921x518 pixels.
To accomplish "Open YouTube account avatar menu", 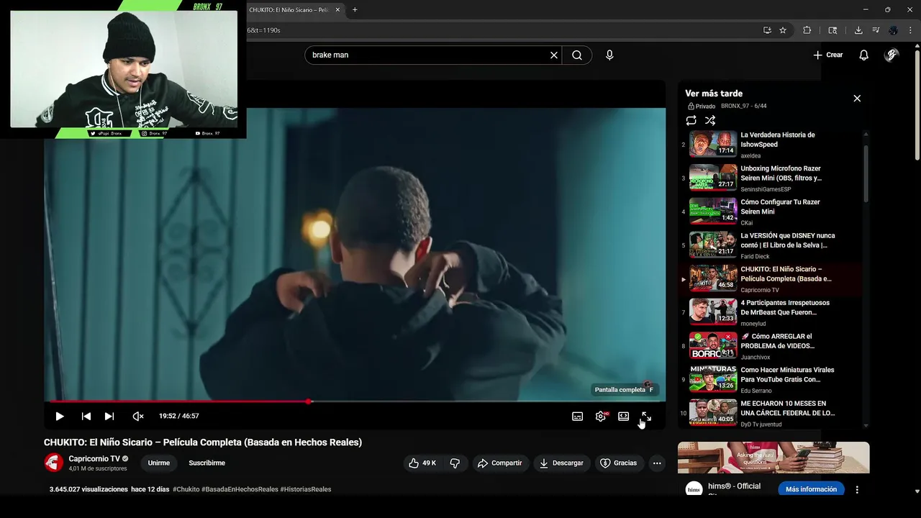I will 891,55.
